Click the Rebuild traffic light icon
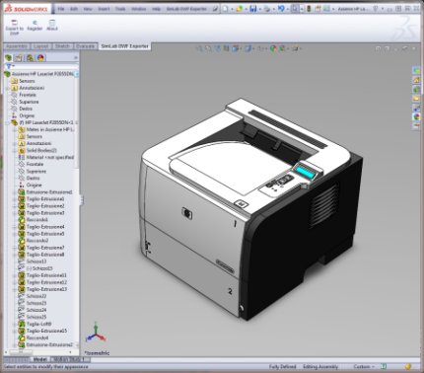424x373 pixels. pyautogui.click(x=309, y=9)
